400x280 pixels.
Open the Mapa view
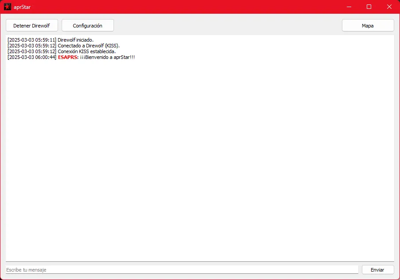click(368, 26)
